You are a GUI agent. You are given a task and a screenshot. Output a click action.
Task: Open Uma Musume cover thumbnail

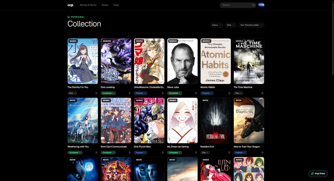(149, 61)
